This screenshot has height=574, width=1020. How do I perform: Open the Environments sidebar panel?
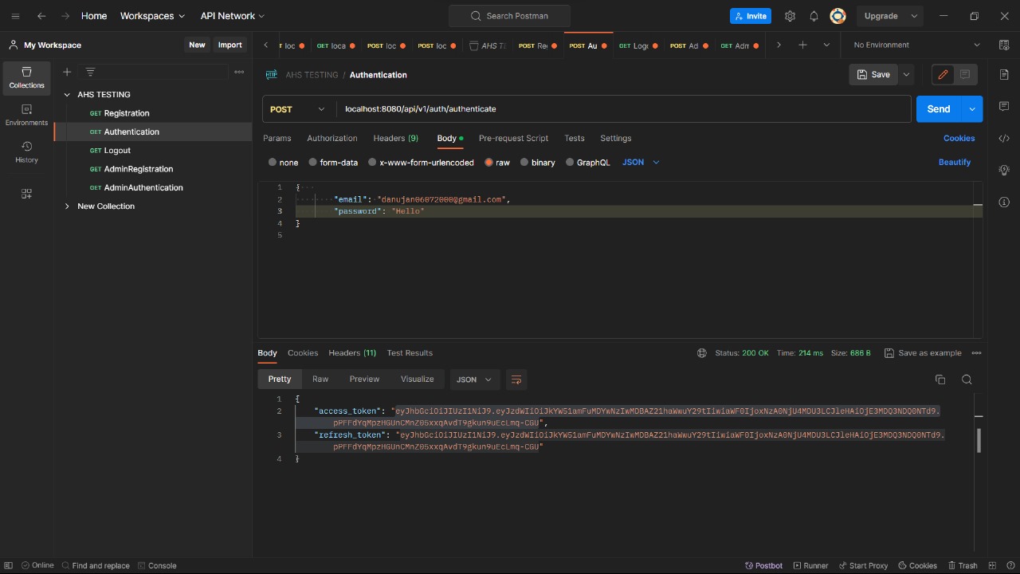27,115
